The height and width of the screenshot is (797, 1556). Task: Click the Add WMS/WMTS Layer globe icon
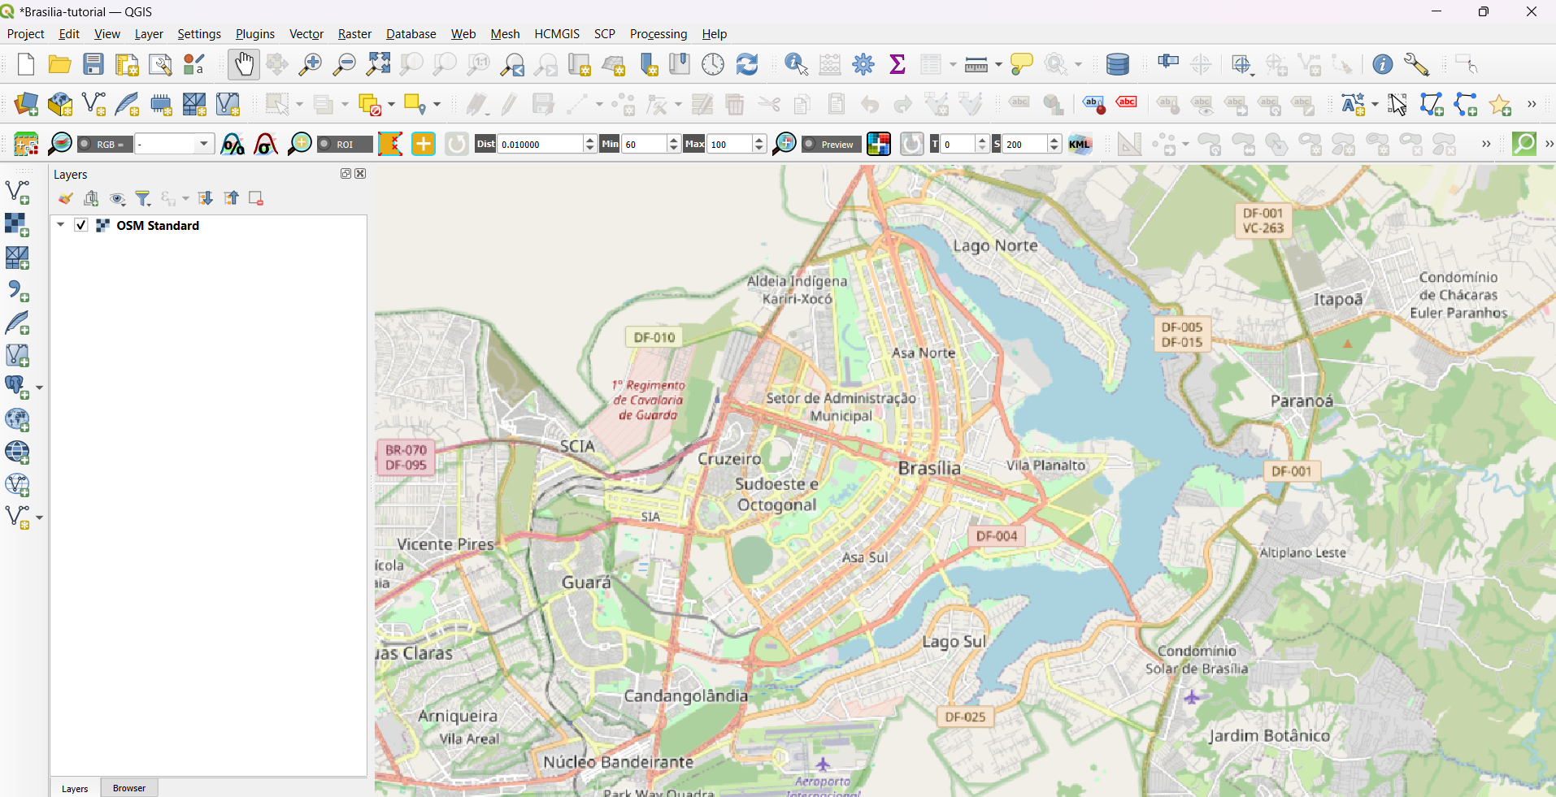17,419
